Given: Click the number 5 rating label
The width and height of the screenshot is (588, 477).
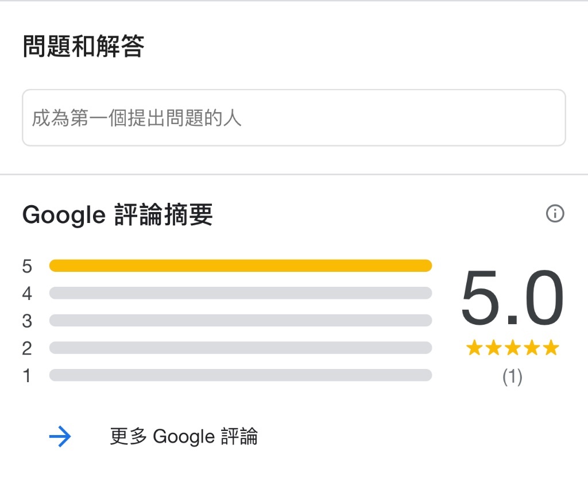Looking at the screenshot, I should 27,266.
